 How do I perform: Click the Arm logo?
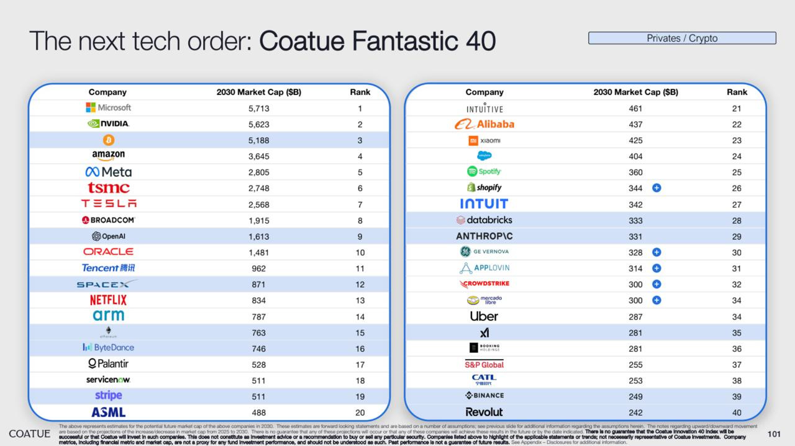pyautogui.click(x=109, y=315)
